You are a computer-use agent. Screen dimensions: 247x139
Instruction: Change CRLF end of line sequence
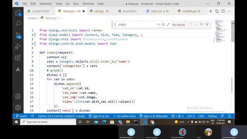click(201, 116)
